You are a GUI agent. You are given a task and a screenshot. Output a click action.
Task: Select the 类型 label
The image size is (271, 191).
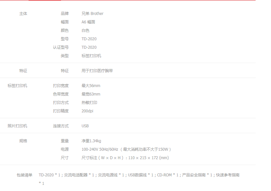pyautogui.click(x=65, y=56)
